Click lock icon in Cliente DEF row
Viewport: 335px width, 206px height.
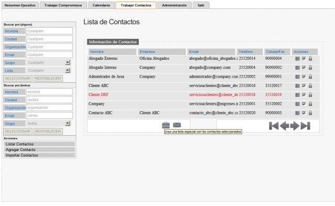310,95
